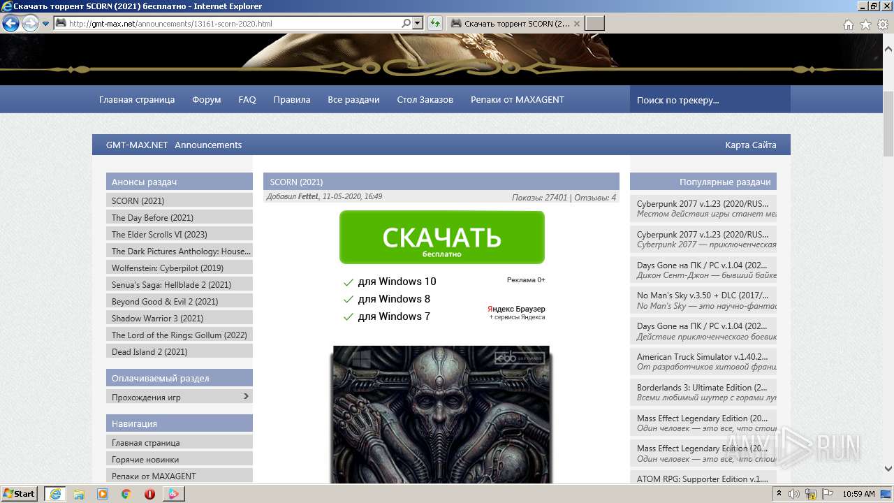Image resolution: width=894 pixels, height=503 pixels.
Task: Click the Home icon in Internet Explorer
Action: click(848, 24)
